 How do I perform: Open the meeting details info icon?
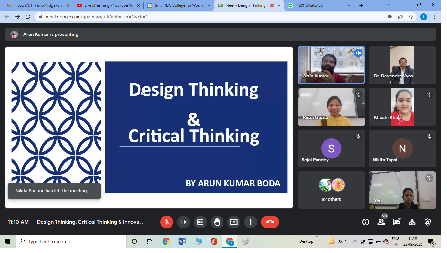[366, 222]
